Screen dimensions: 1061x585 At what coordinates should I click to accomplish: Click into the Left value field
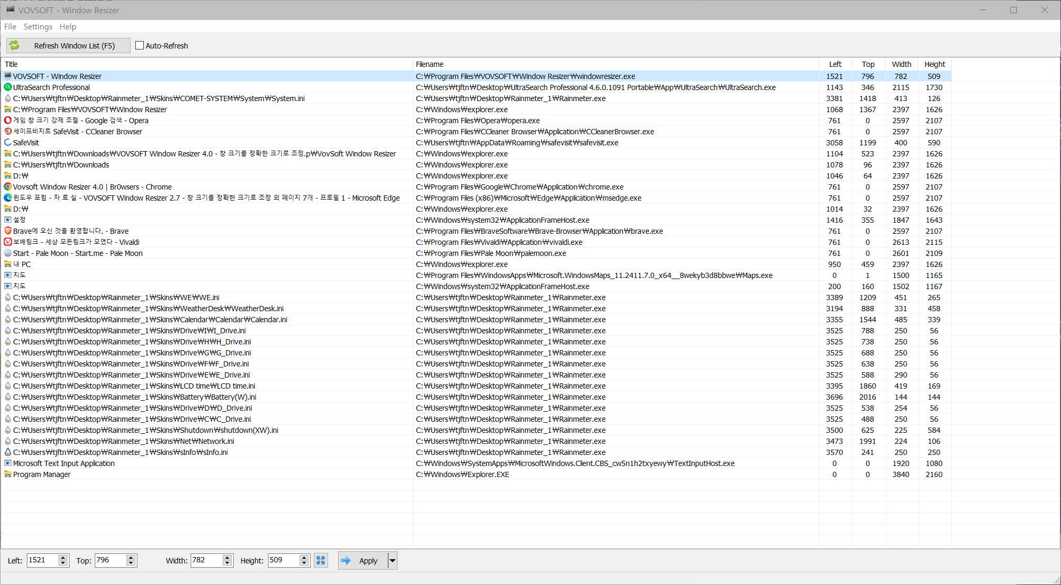click(x=42, y=560)
